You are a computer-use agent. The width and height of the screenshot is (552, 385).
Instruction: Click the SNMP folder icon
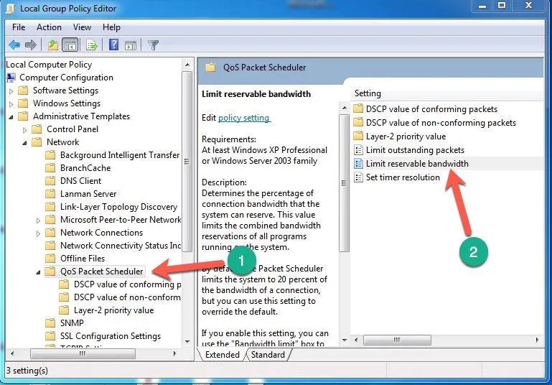(50, 323)
